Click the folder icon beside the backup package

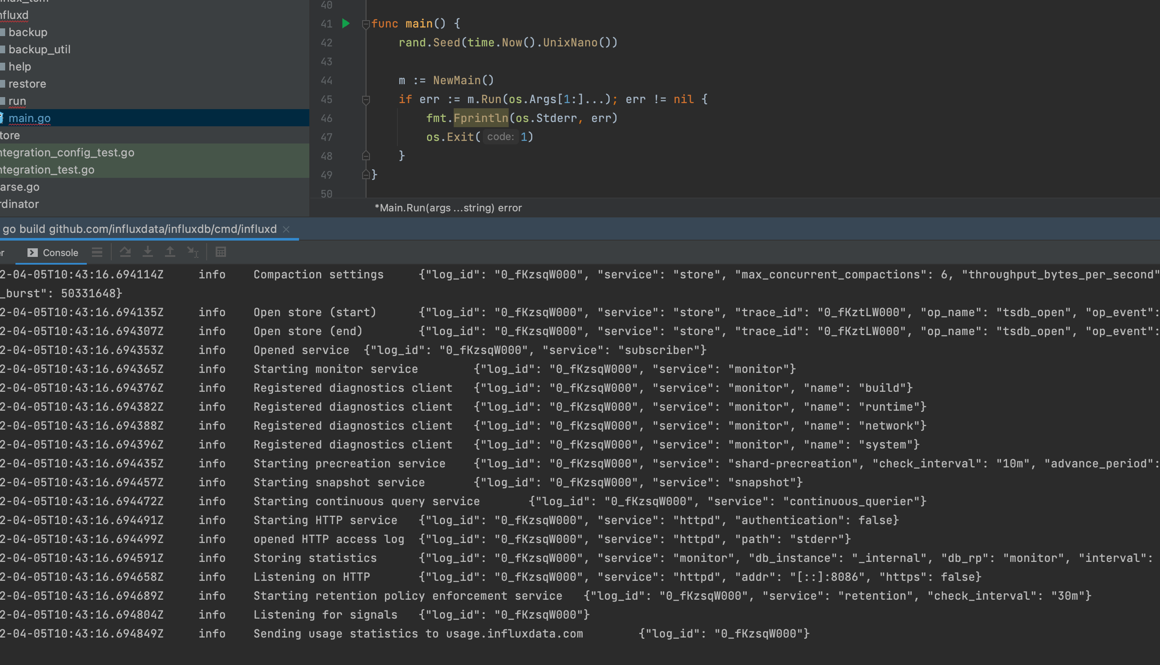[x=3, y=32]
